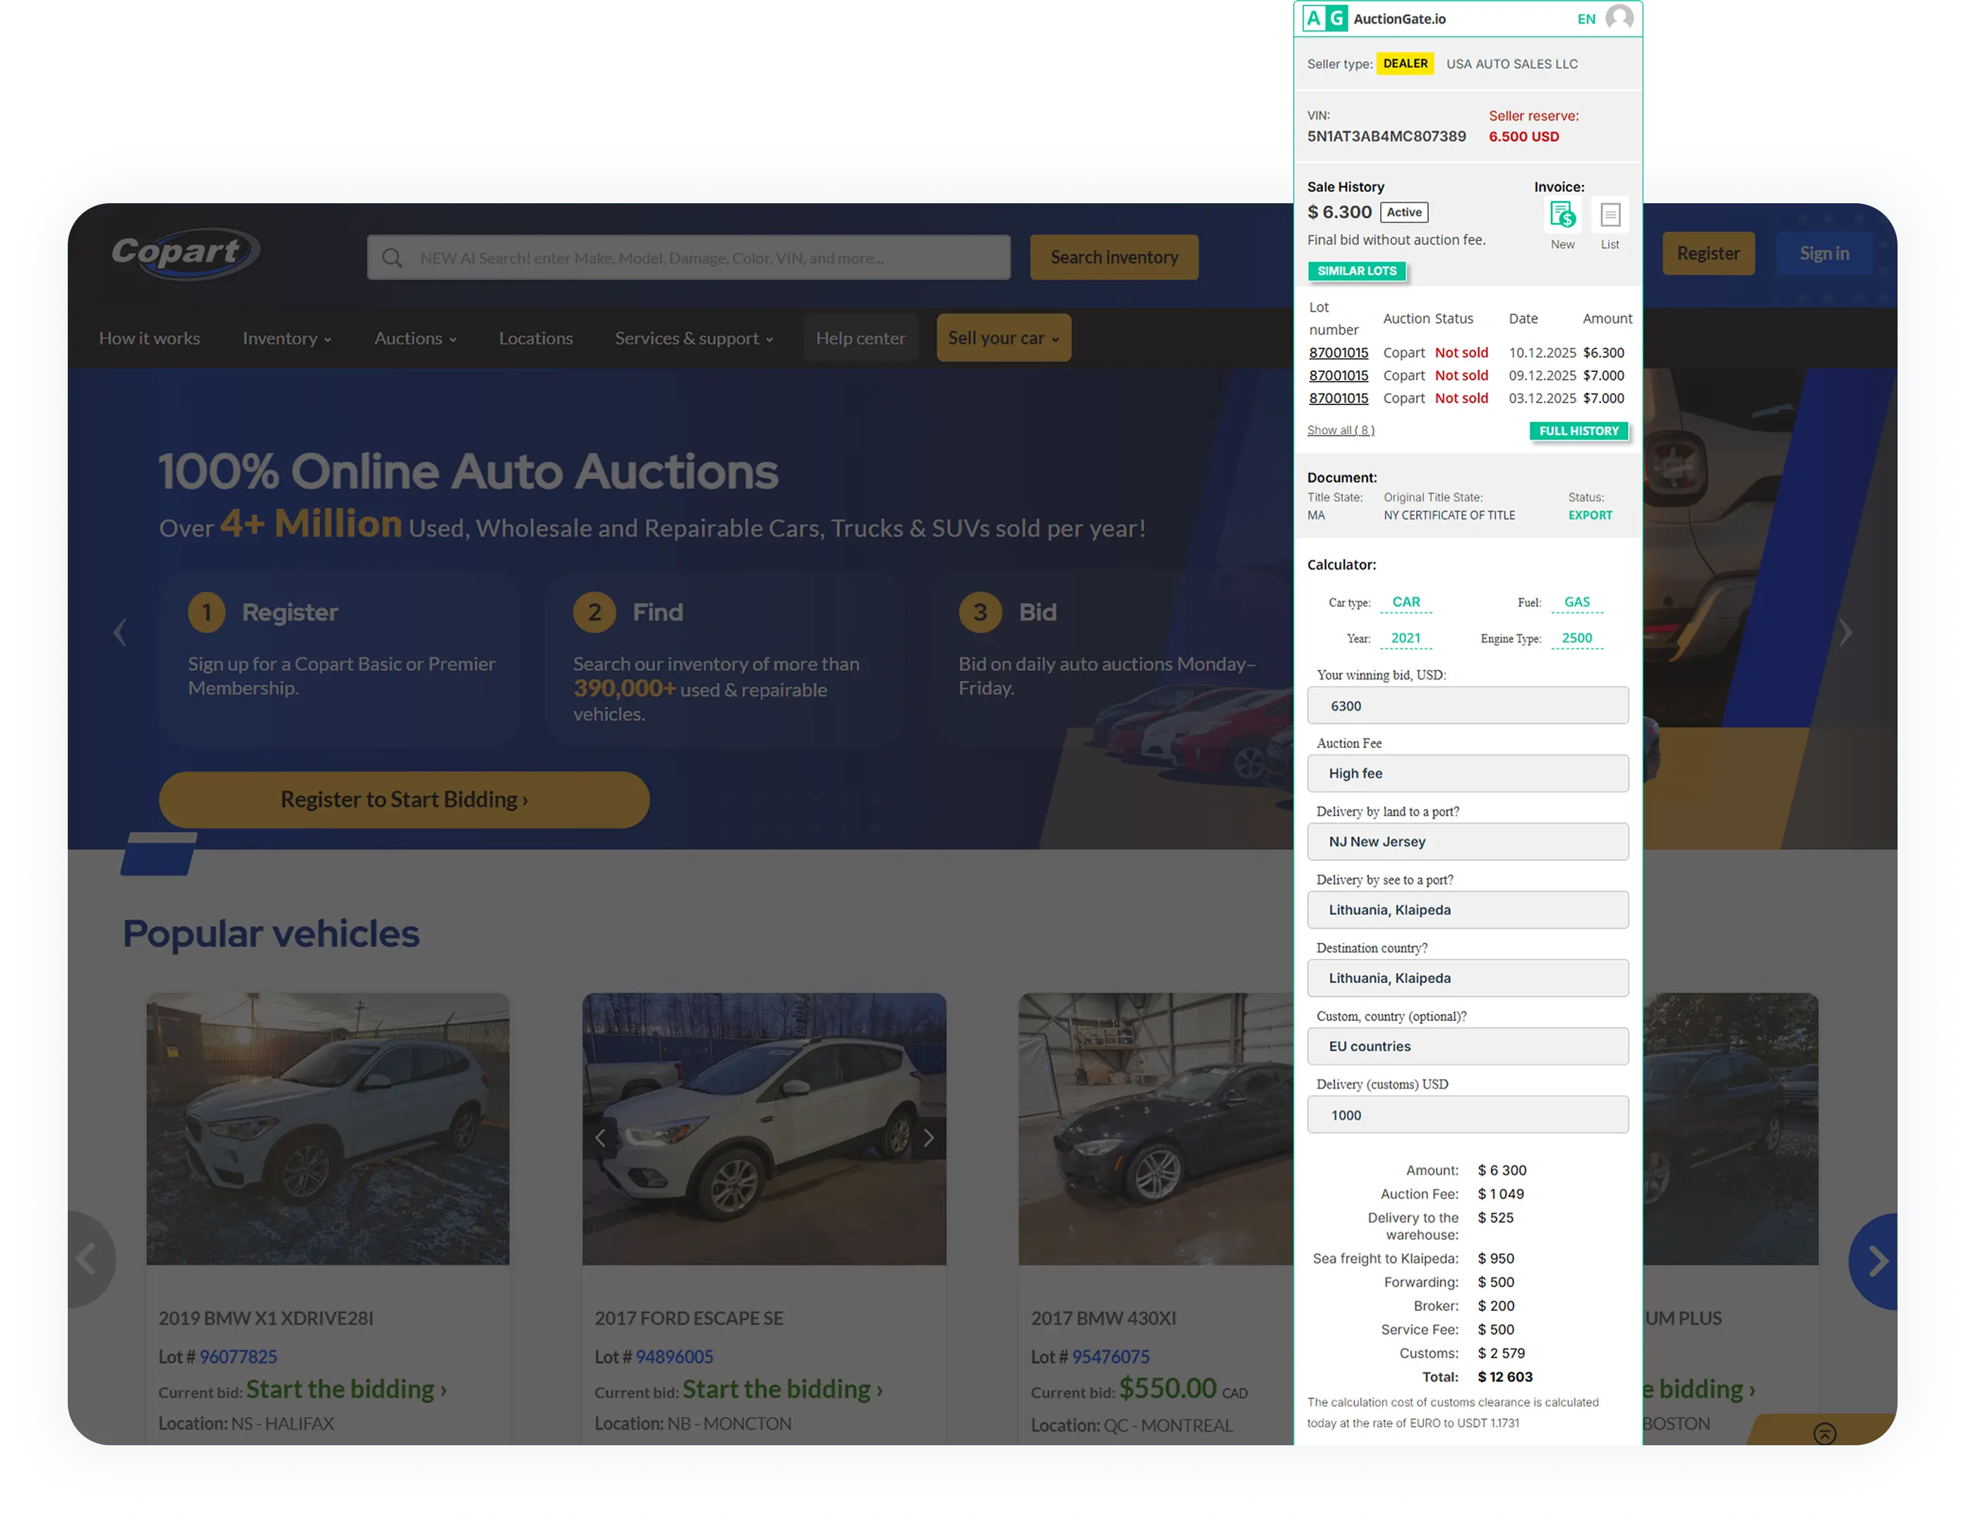Open the How it works page
Image resolution: width=1971 pixels, height=1513 pixels.
coord(150,338)
